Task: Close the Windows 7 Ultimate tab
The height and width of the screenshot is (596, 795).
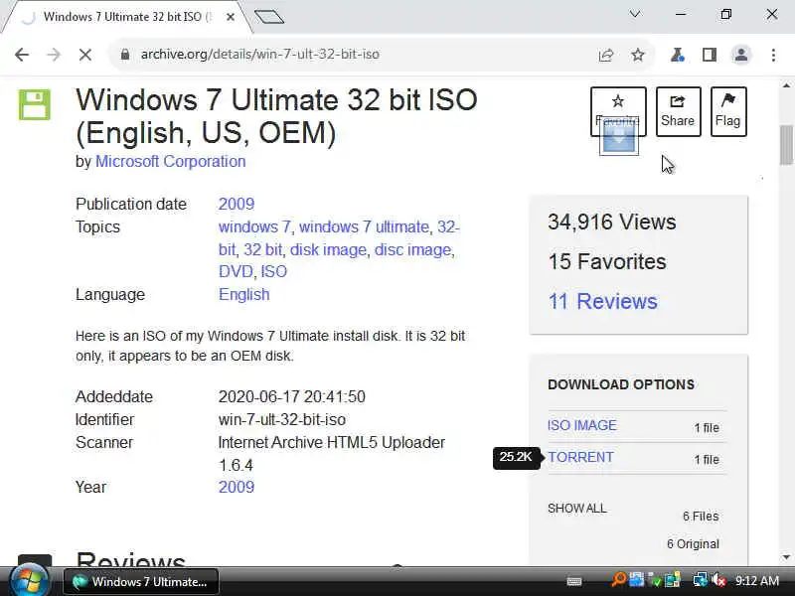Action: point(231,17)
